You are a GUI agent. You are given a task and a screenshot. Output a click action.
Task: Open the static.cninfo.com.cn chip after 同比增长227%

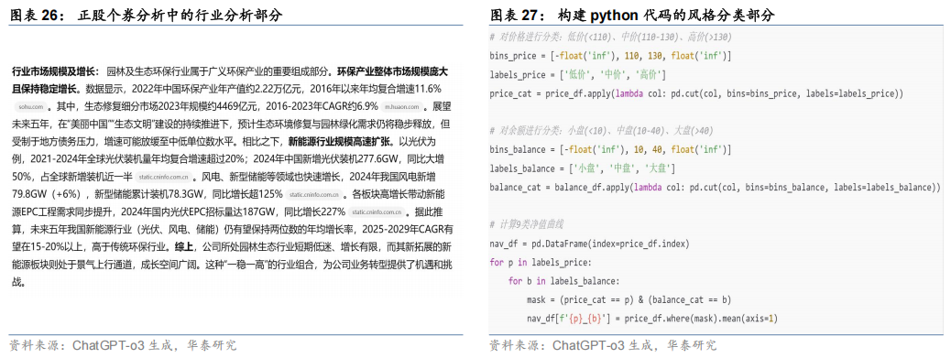(377, 212)
